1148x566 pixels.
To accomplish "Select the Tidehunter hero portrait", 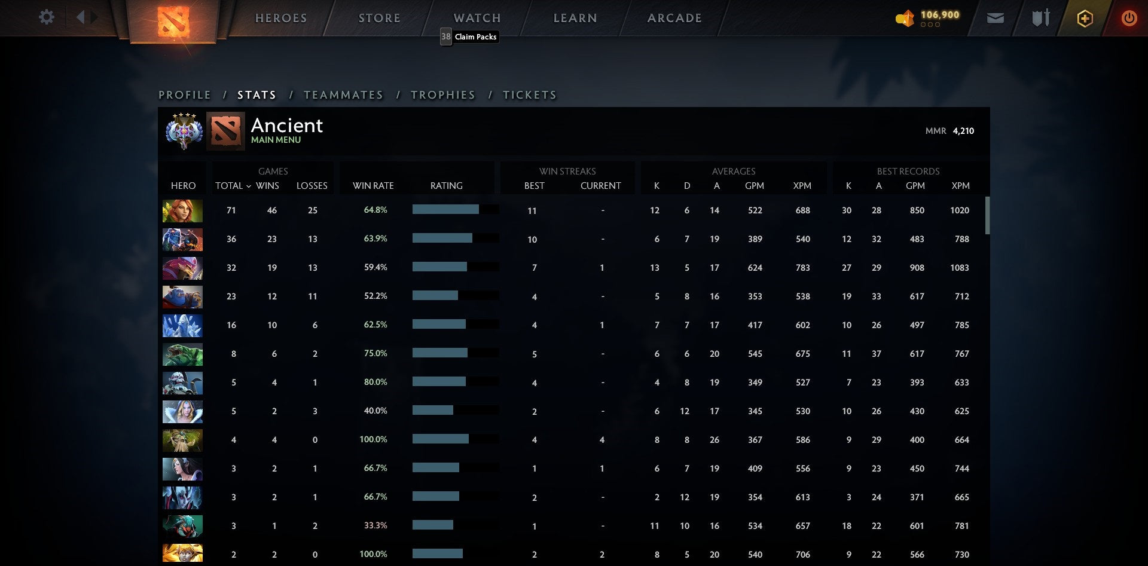I will point(182,354).
